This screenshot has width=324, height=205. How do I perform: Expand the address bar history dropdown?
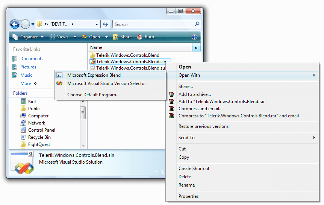click(97, 24)
